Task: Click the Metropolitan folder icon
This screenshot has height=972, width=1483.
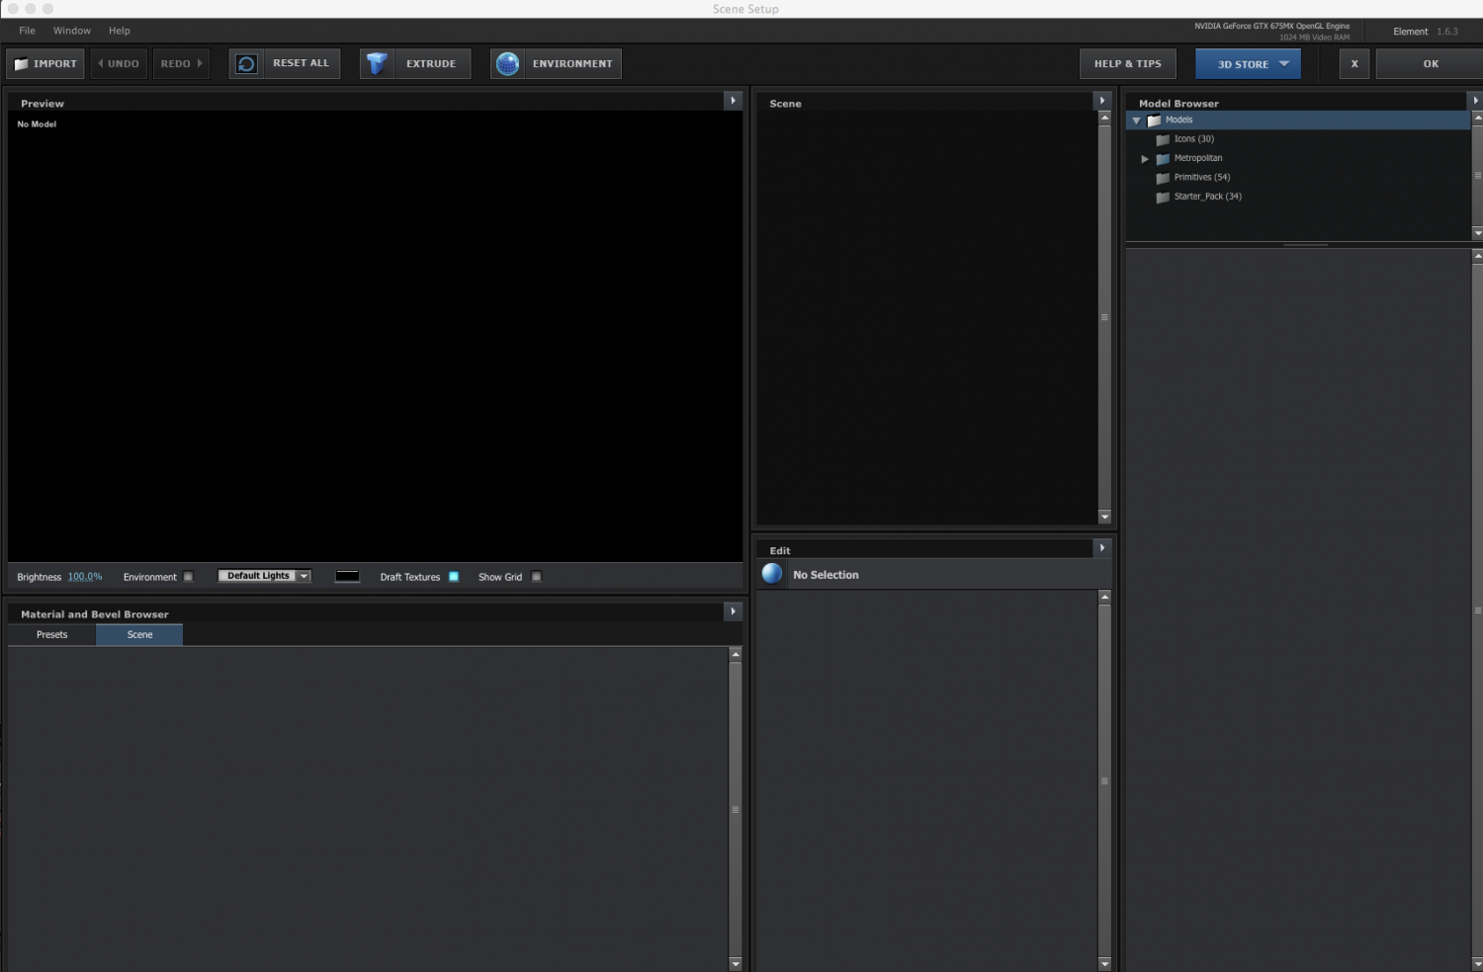Action: pyautogui.click(x=1163, y=159)
